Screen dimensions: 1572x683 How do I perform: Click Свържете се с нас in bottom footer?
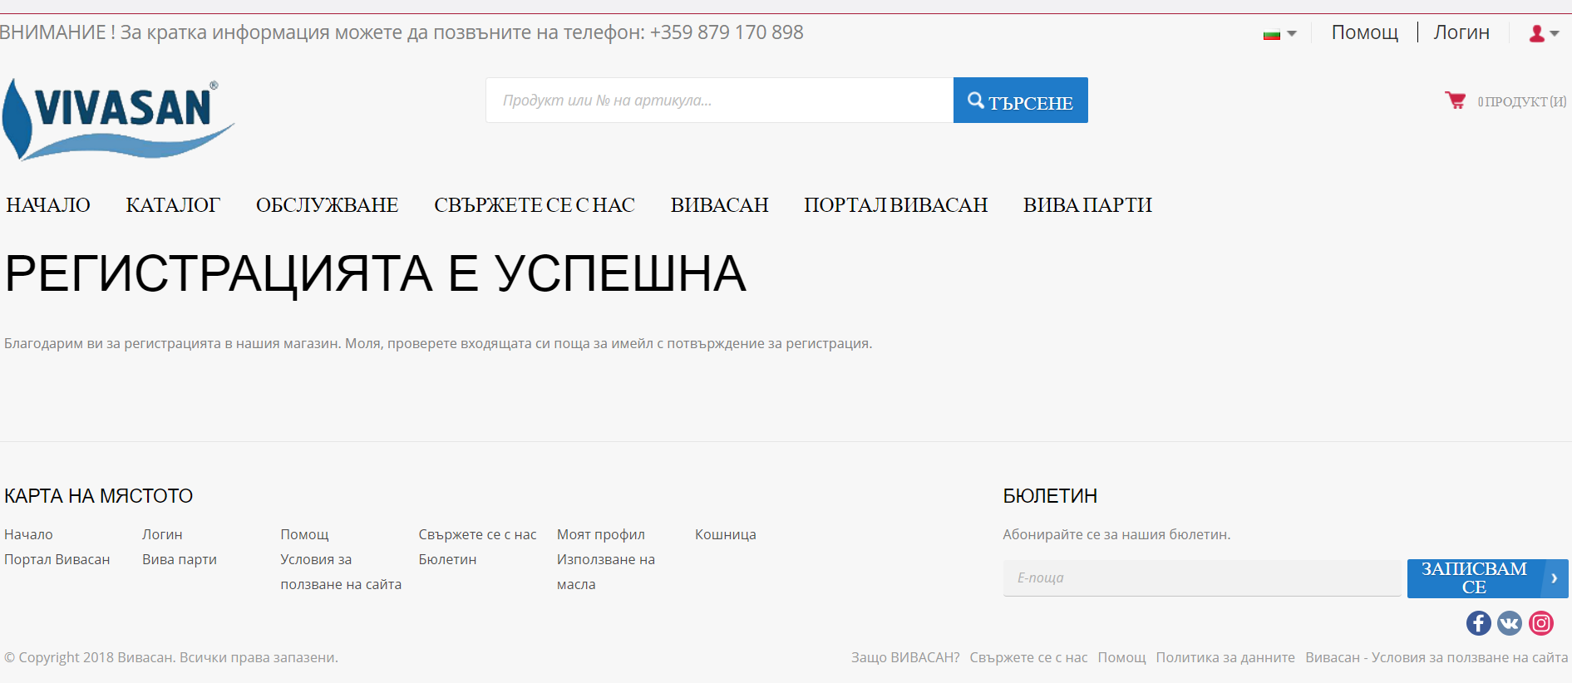tap(1028, 657)
